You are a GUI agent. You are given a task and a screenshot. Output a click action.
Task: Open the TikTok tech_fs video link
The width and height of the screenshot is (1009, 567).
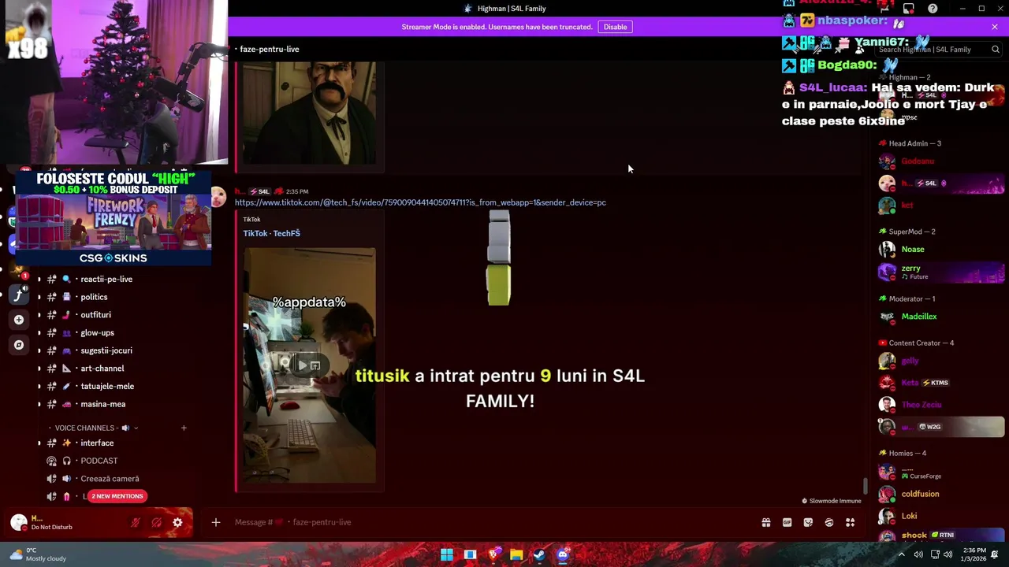[x=420, y=202]
